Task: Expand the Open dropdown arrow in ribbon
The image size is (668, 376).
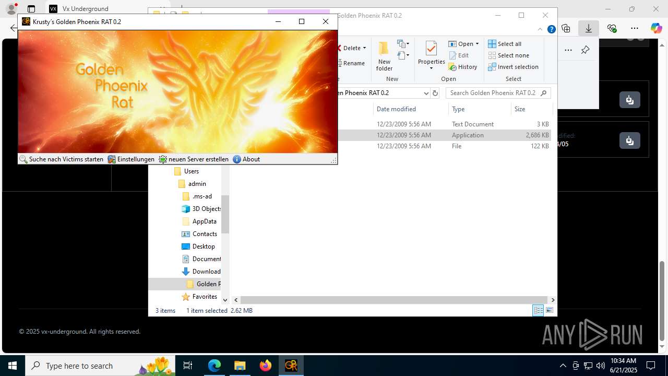Action: [477, 44]
